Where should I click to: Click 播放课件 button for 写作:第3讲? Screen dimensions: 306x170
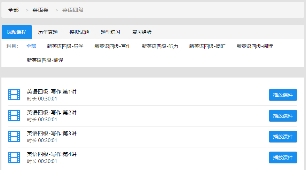(283, 137)
